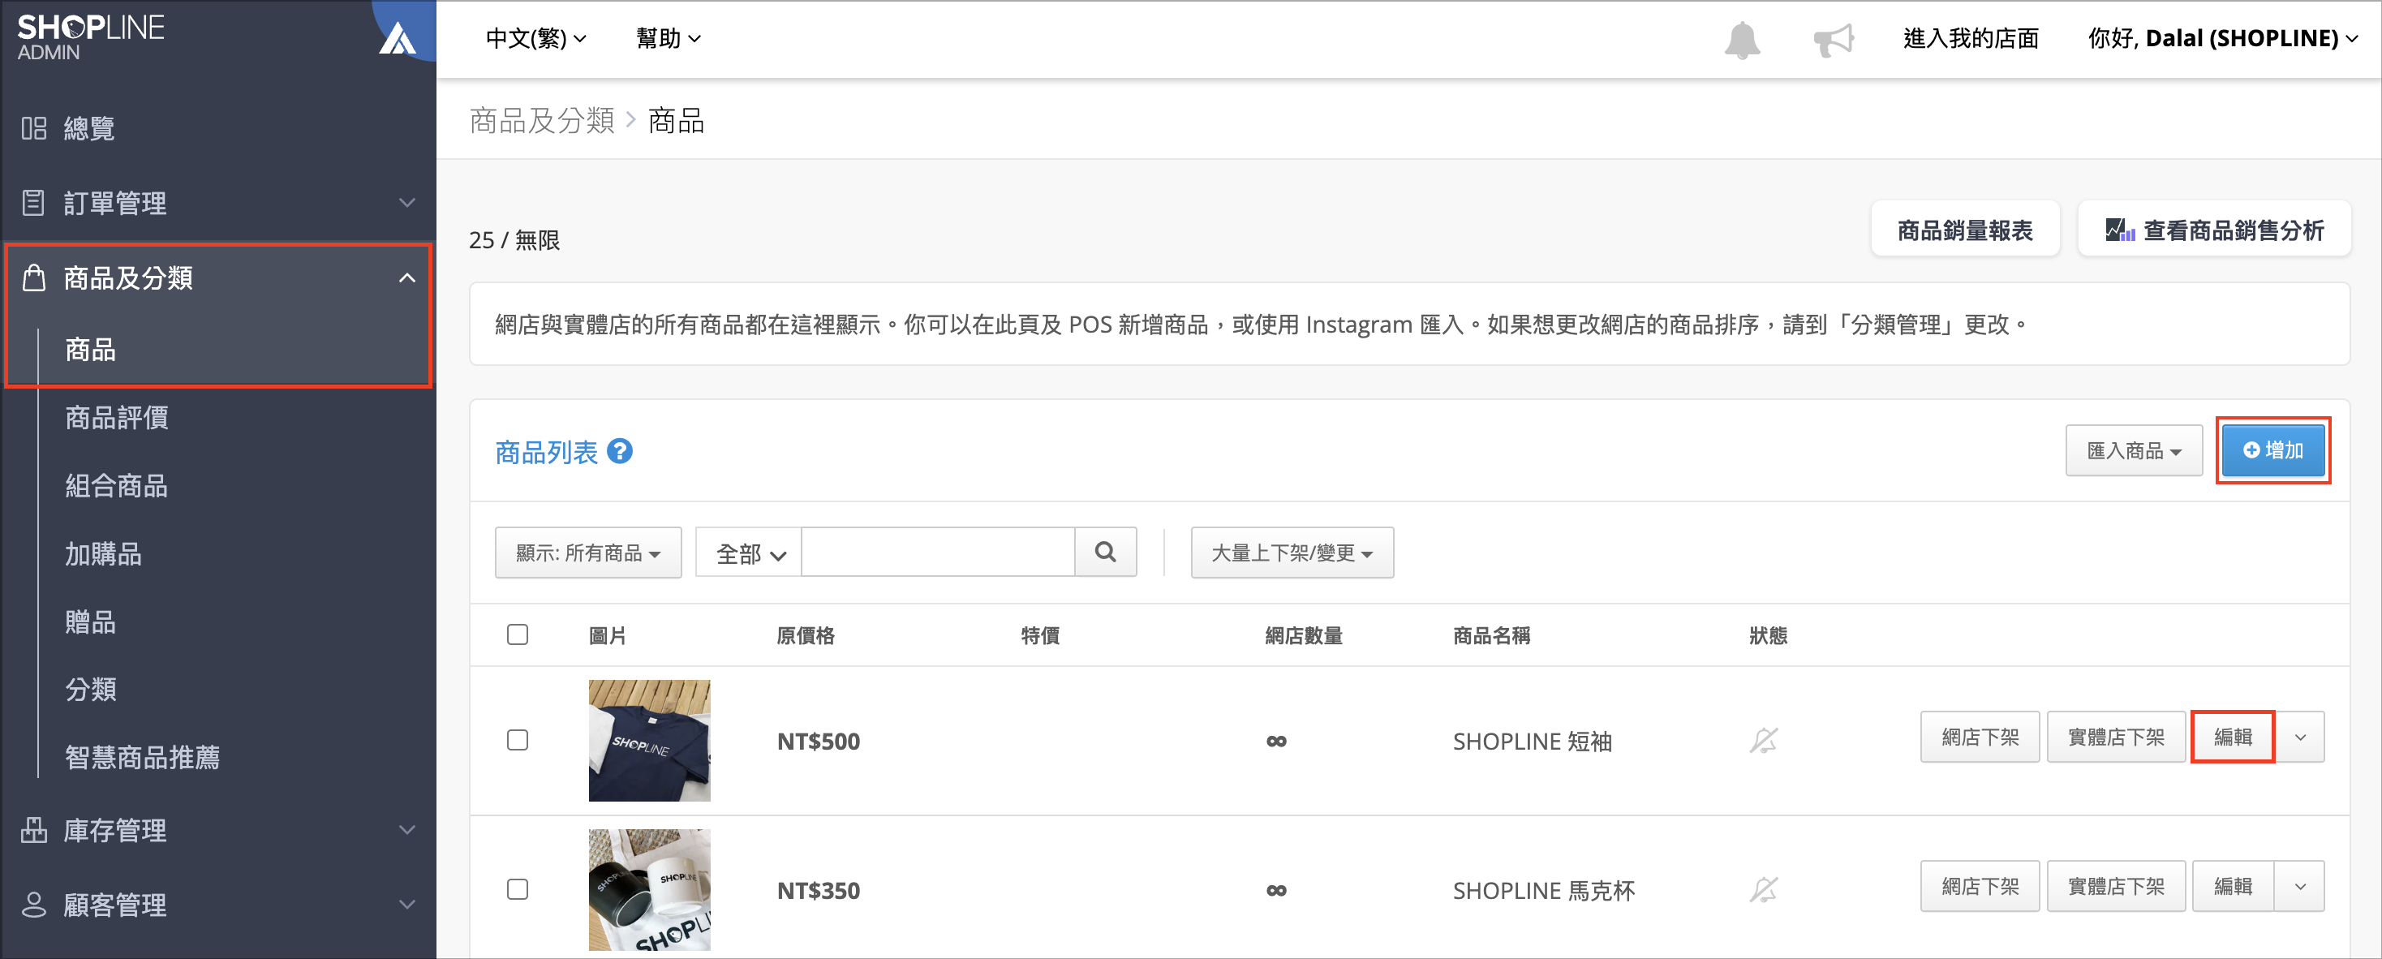Image resolution: width=2382 pixels, height=959 pixels.
Task: Check the box for SHOPLINE 短袖 row
Action: [518, 740]
